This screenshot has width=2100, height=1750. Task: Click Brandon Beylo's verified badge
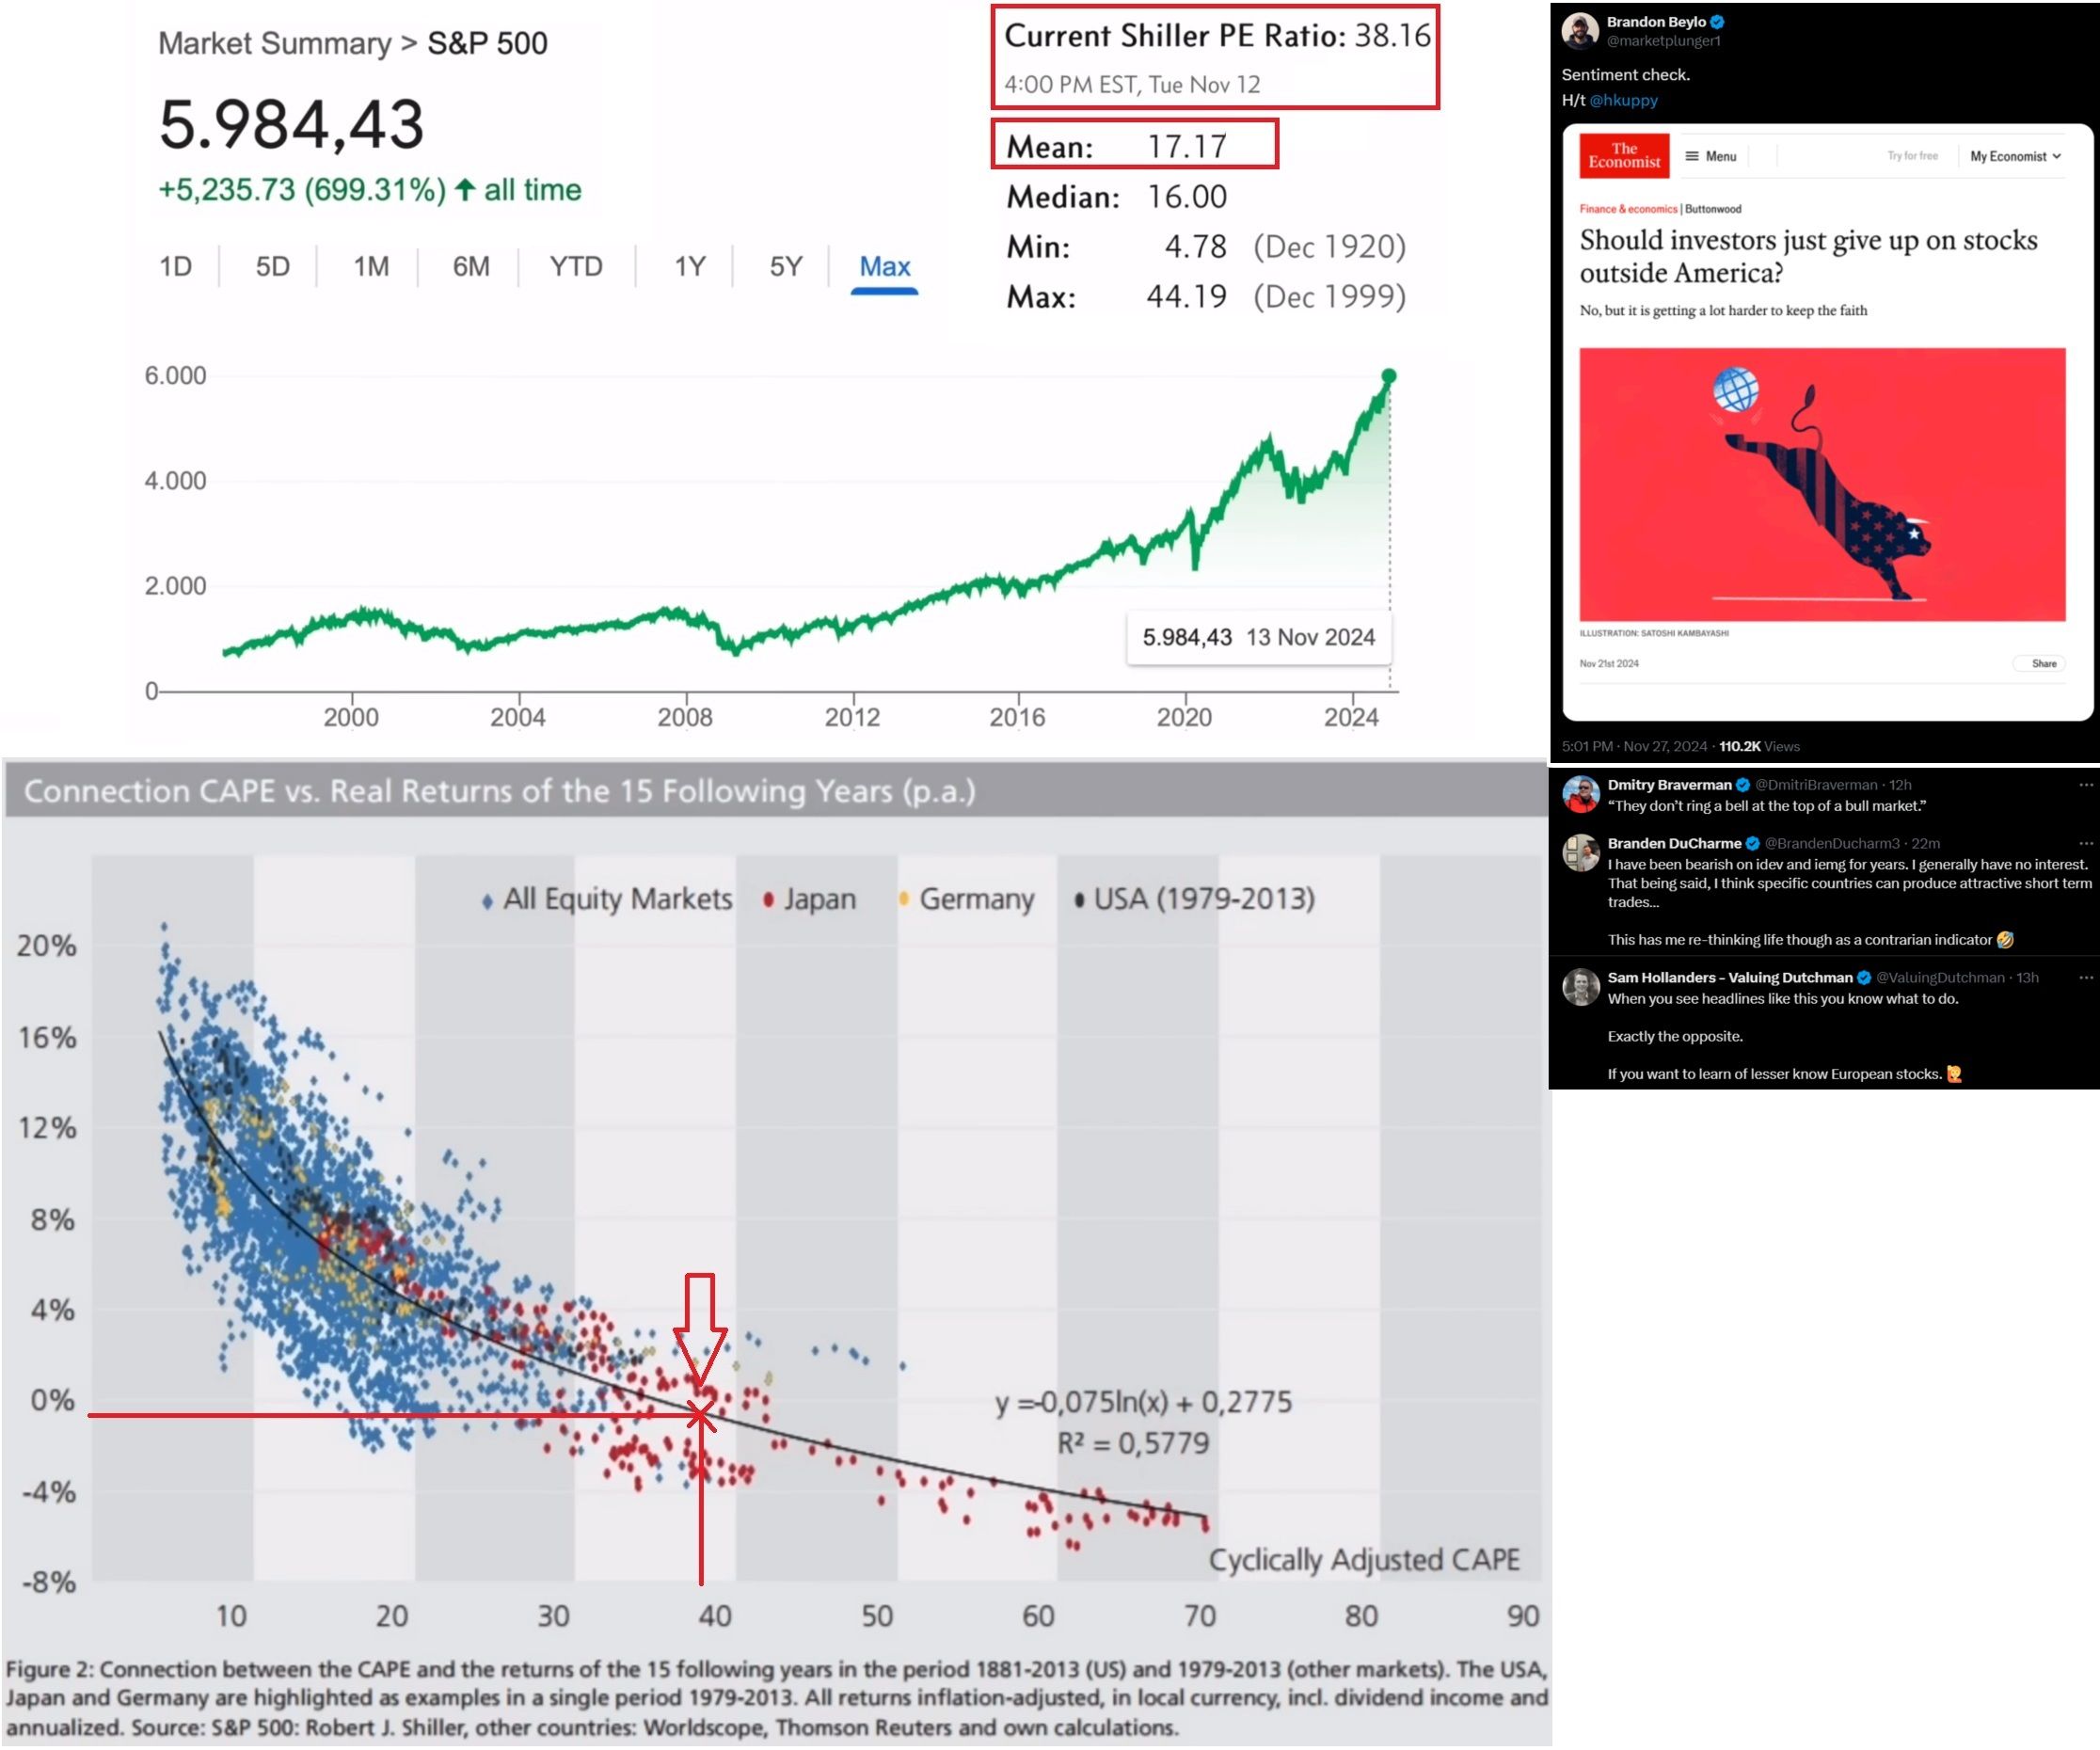1717,21
